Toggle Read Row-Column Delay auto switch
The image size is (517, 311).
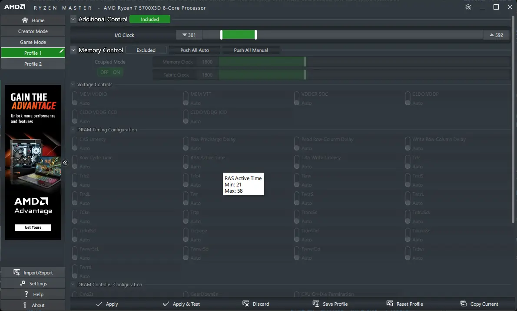click(x=297, y=144)
